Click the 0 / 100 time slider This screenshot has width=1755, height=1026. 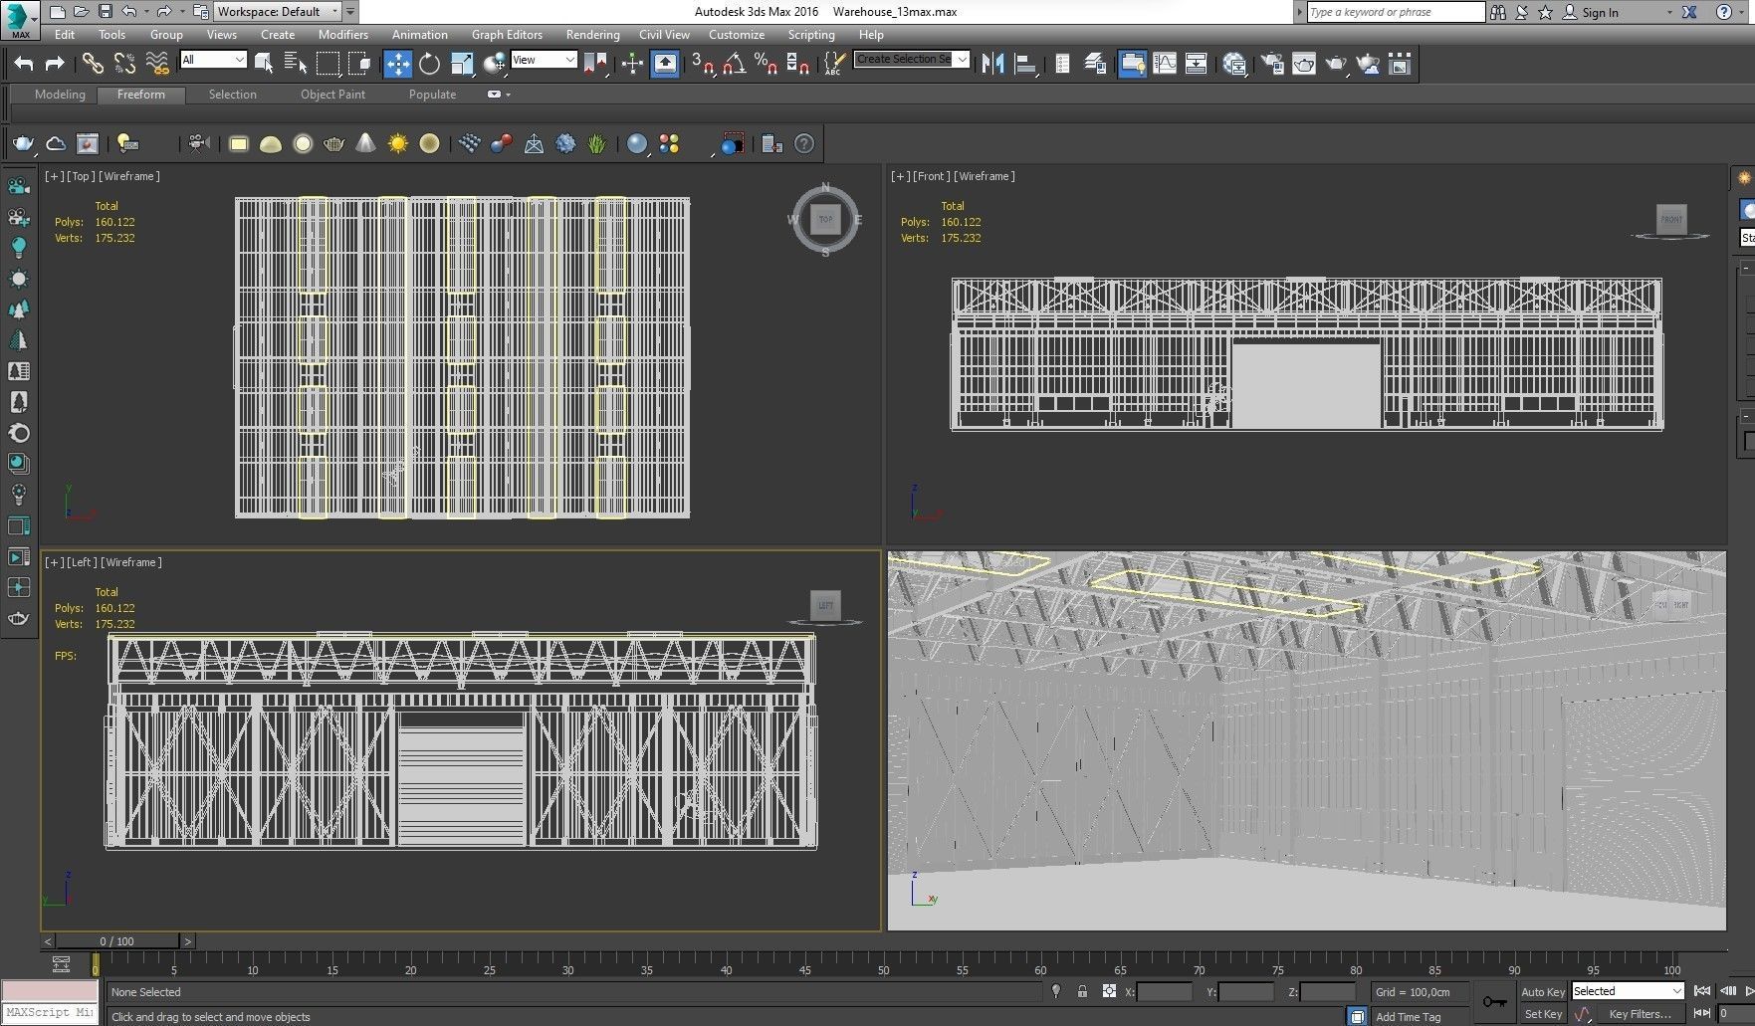pos(116,940)
